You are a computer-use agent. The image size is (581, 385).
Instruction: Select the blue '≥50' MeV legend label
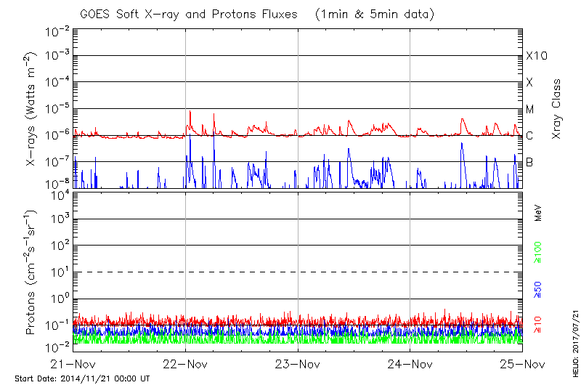click(x=538, y=288)
